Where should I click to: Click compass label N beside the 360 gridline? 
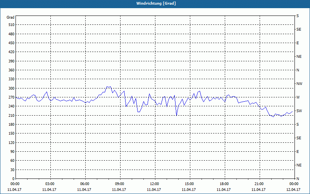[x=298, y=70]
